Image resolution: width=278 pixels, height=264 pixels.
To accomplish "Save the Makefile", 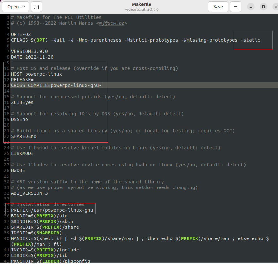I will 218,7.
